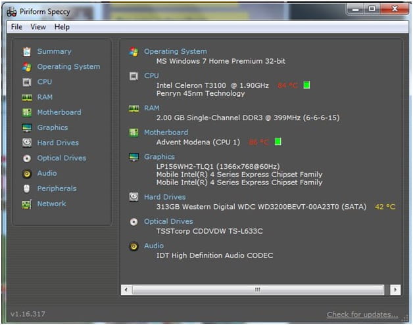Click the Hard Drives heading link in summary

(165, 197)
